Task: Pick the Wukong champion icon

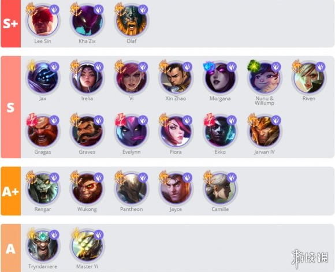Action: pos(87,189)
